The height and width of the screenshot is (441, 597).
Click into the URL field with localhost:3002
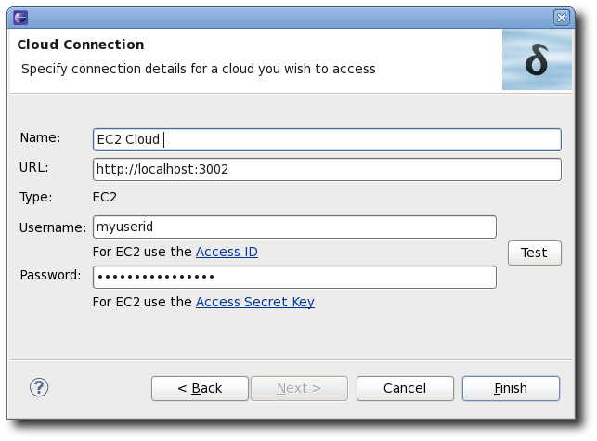[327, 170]
